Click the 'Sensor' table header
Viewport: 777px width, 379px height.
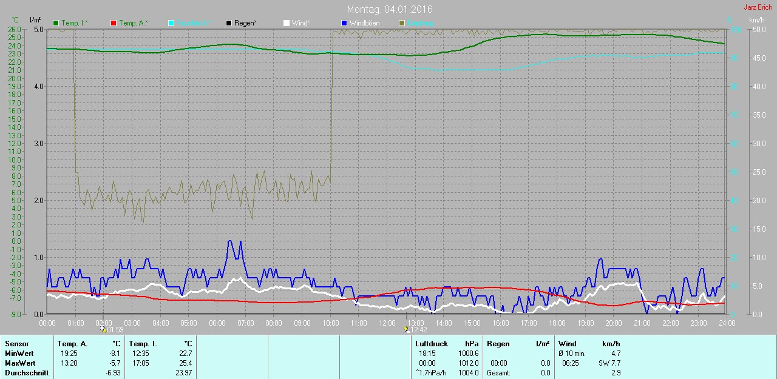16,344
